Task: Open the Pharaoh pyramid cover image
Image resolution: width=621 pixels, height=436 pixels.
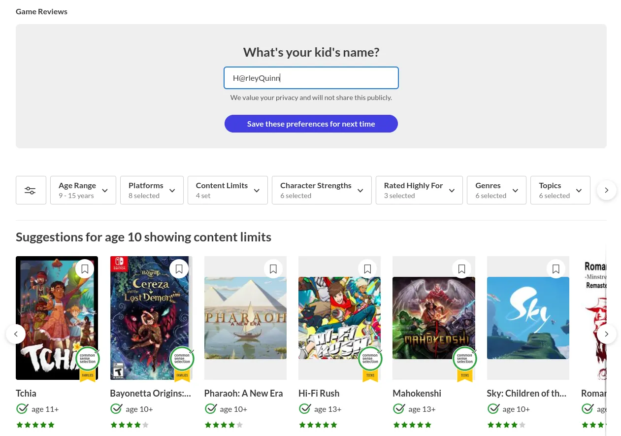Action: click(x=245, y=318)
